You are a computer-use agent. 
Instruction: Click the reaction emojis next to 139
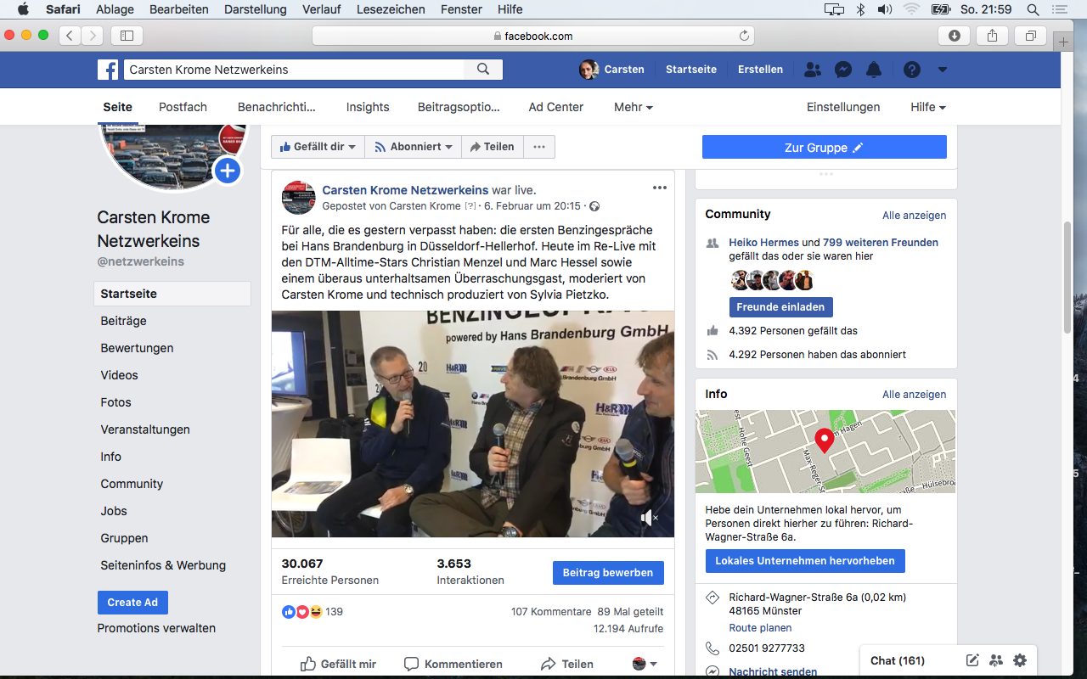coord(302,611)
